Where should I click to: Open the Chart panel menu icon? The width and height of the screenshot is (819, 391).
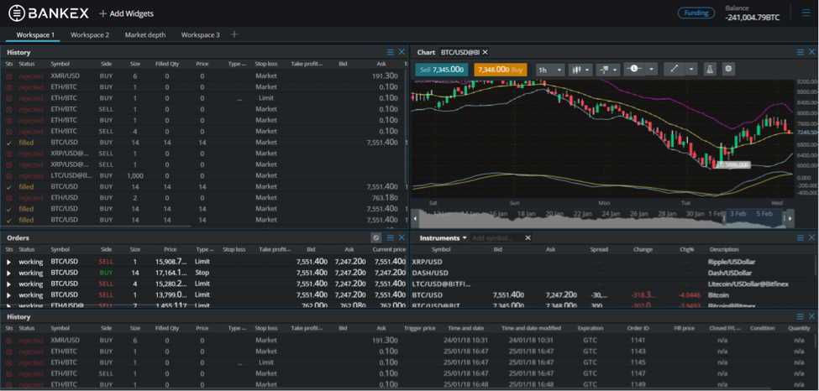pyautogui.click(x=801, y=52)
